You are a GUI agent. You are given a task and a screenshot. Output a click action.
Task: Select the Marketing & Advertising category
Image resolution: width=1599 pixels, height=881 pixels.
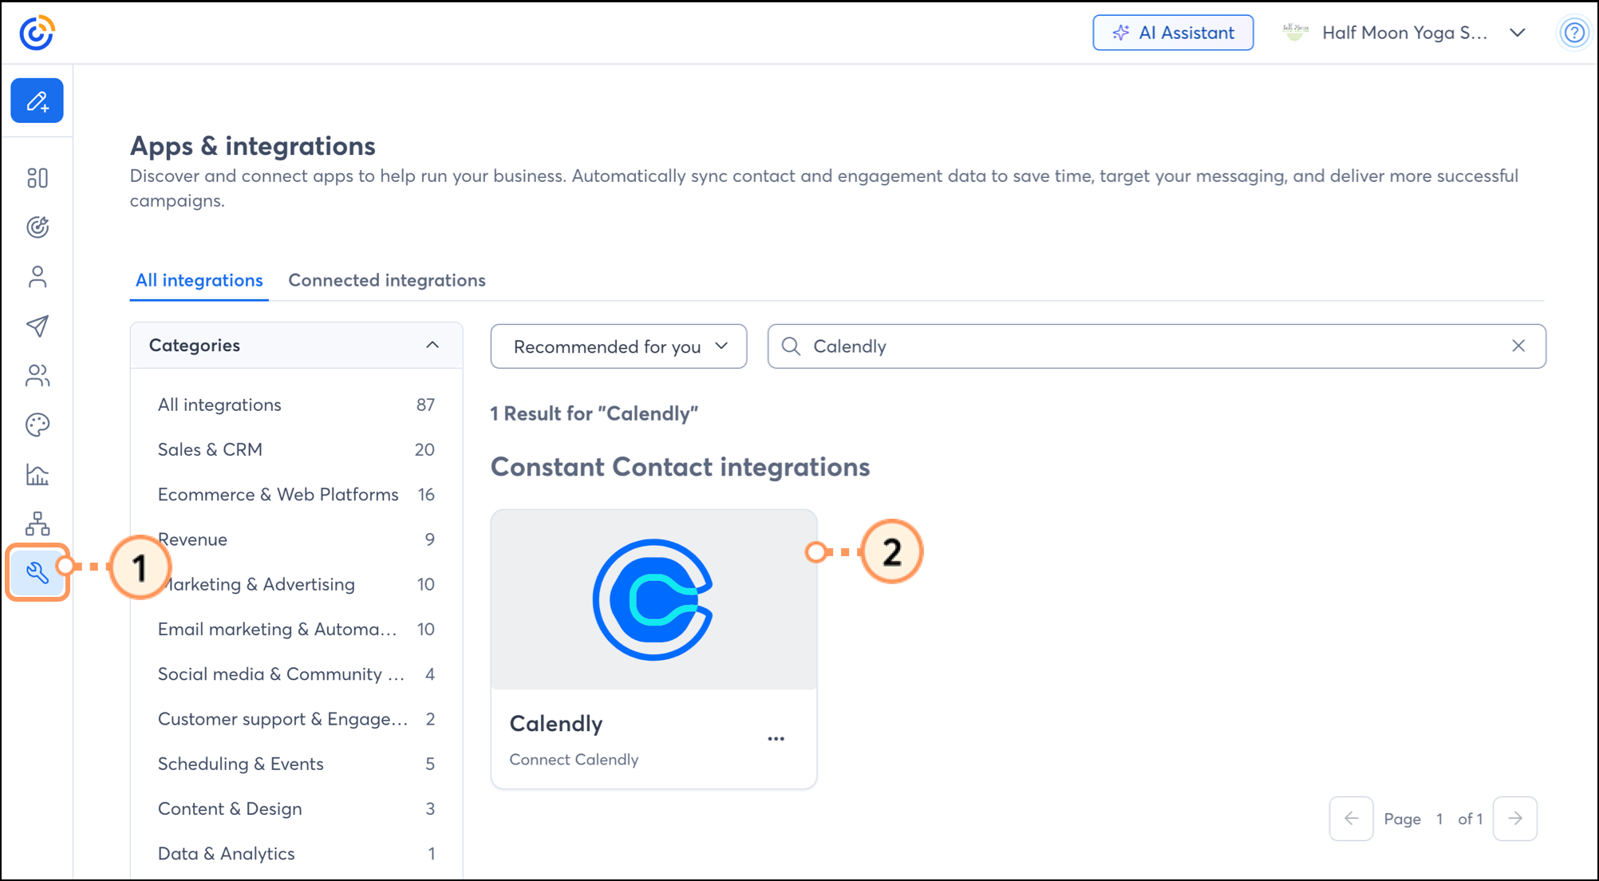pos(296,584)
